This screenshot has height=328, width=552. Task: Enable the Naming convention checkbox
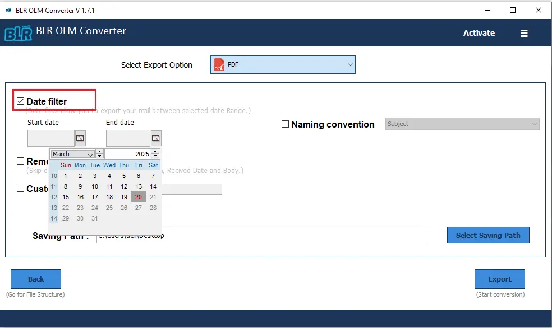point(285,124)
